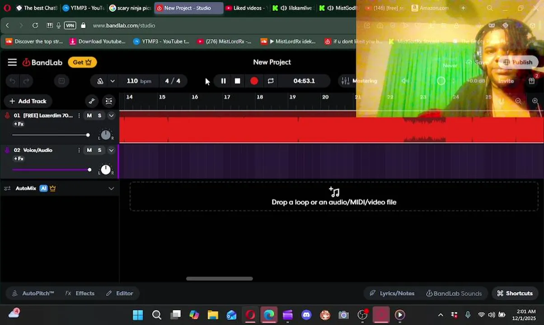Open the automation curve tool
544x325 pixels.
pos(92,101)
